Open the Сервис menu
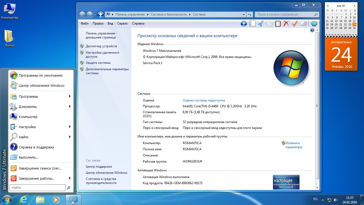364x205 pixels. [x=123, y=23]
